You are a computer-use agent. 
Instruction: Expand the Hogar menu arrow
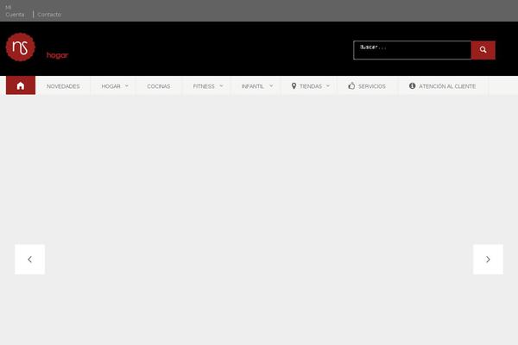point(127,86)
